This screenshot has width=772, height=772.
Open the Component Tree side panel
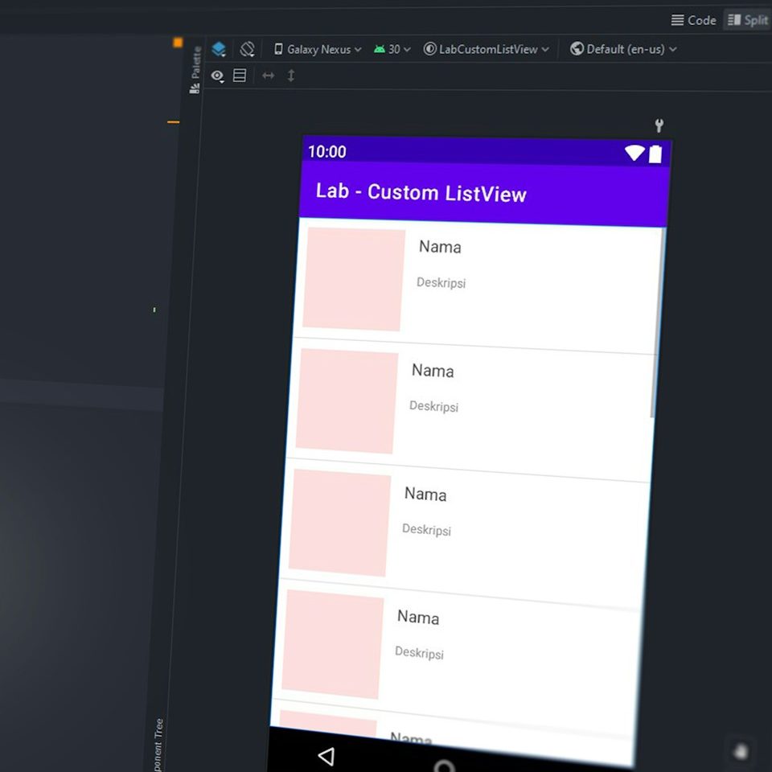tap(158, 744)
